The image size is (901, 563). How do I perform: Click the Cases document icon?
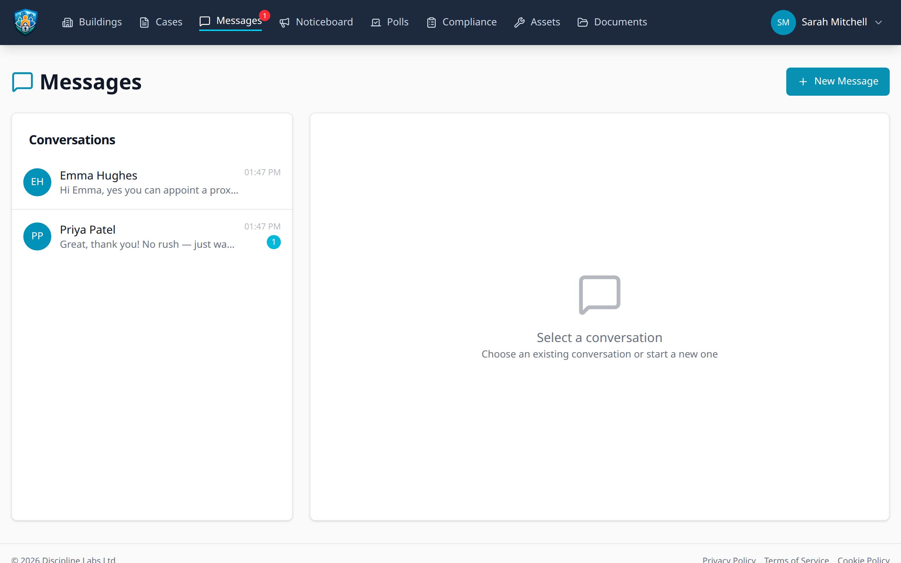pos(144,23)
